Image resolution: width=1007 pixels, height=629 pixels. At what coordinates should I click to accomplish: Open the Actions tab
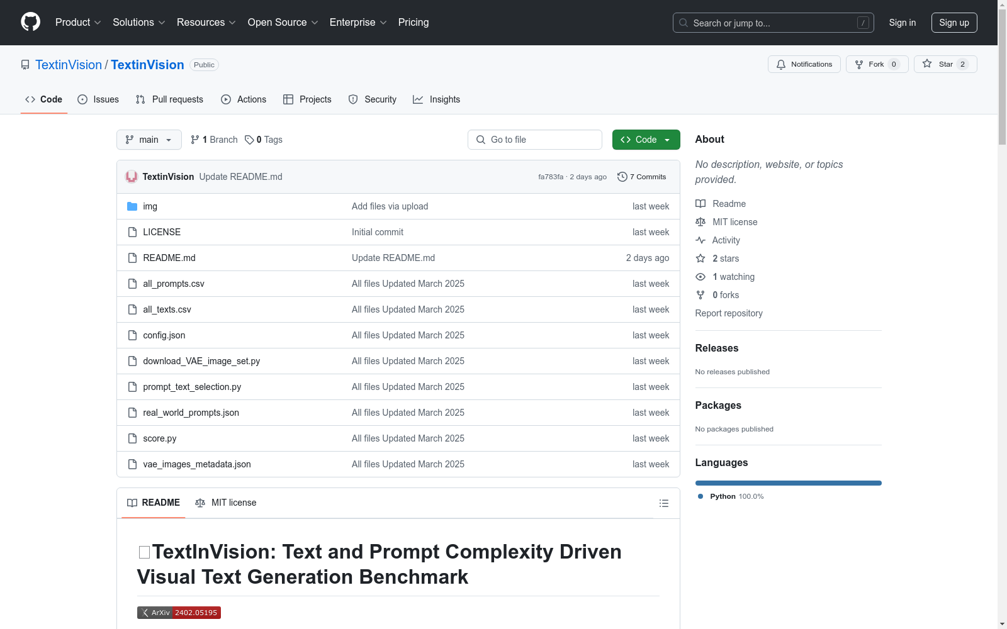pos(244,99)
